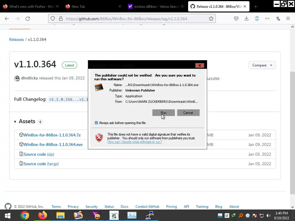
Task: Close the security warning dialog with red X
Action: click(x=200, y=65)
